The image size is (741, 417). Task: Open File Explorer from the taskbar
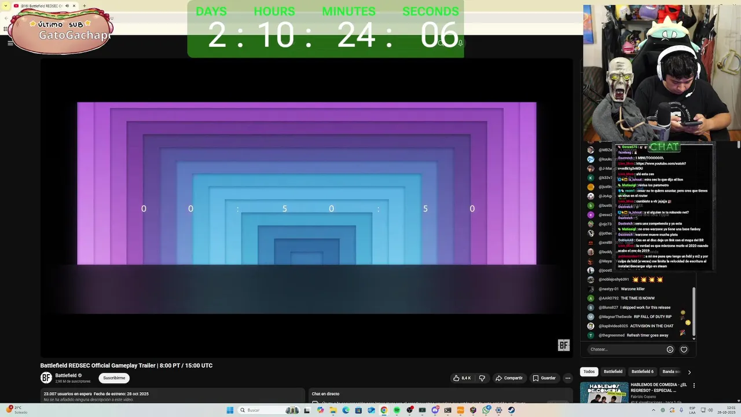point(333,410)
